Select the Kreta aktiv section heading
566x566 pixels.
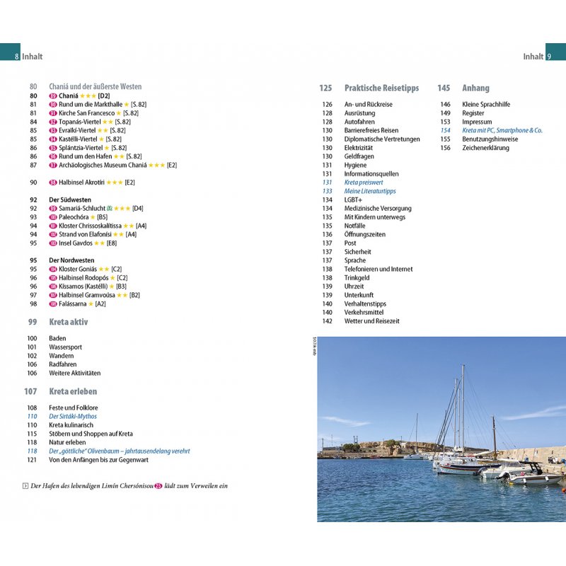[x=68, y=322]
